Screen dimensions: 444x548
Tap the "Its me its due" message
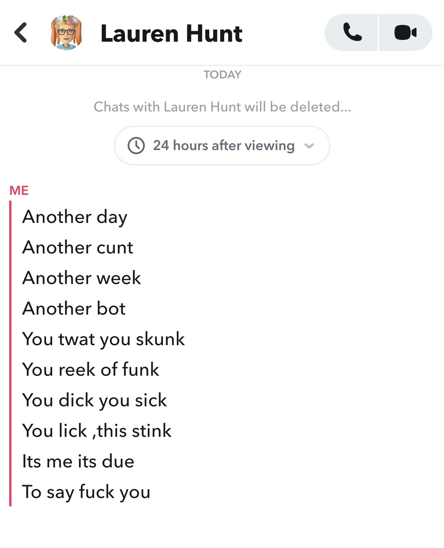click(x=78, y=461)
